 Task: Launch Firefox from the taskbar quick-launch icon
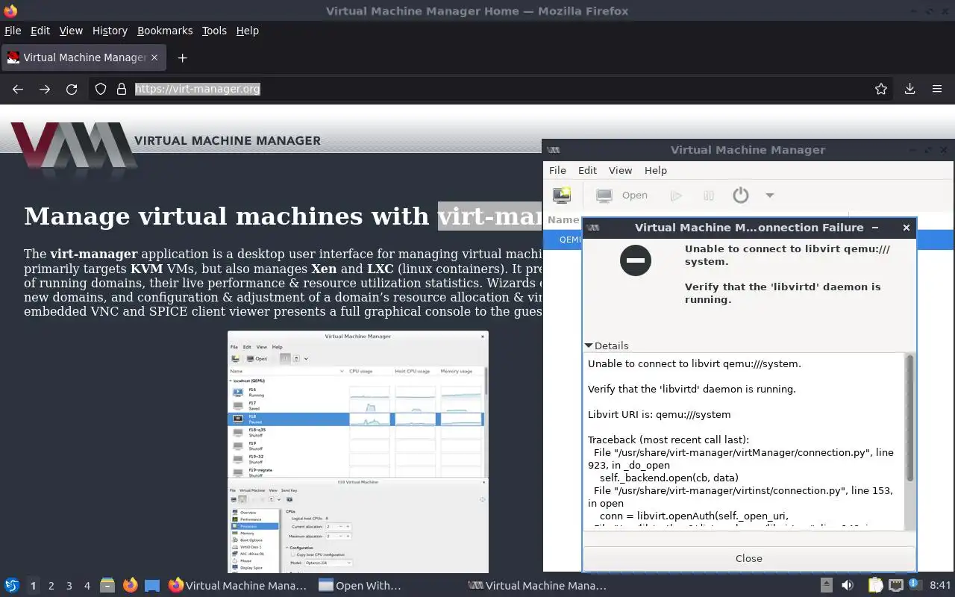point(130,586)
